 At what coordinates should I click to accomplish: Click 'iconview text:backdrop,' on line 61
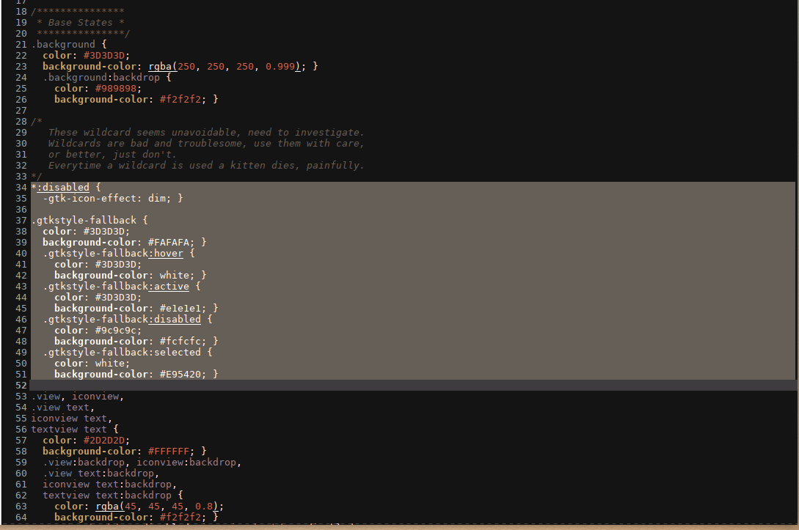[109, 485]
